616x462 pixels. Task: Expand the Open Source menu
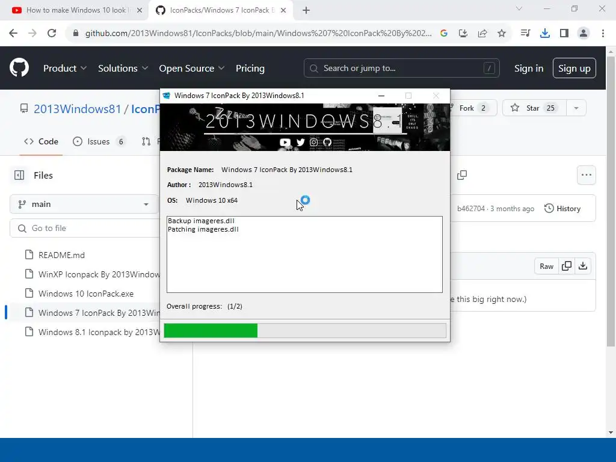(192, 69)
